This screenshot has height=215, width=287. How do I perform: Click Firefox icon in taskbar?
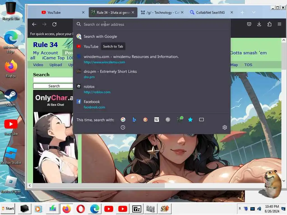(67, 209)
